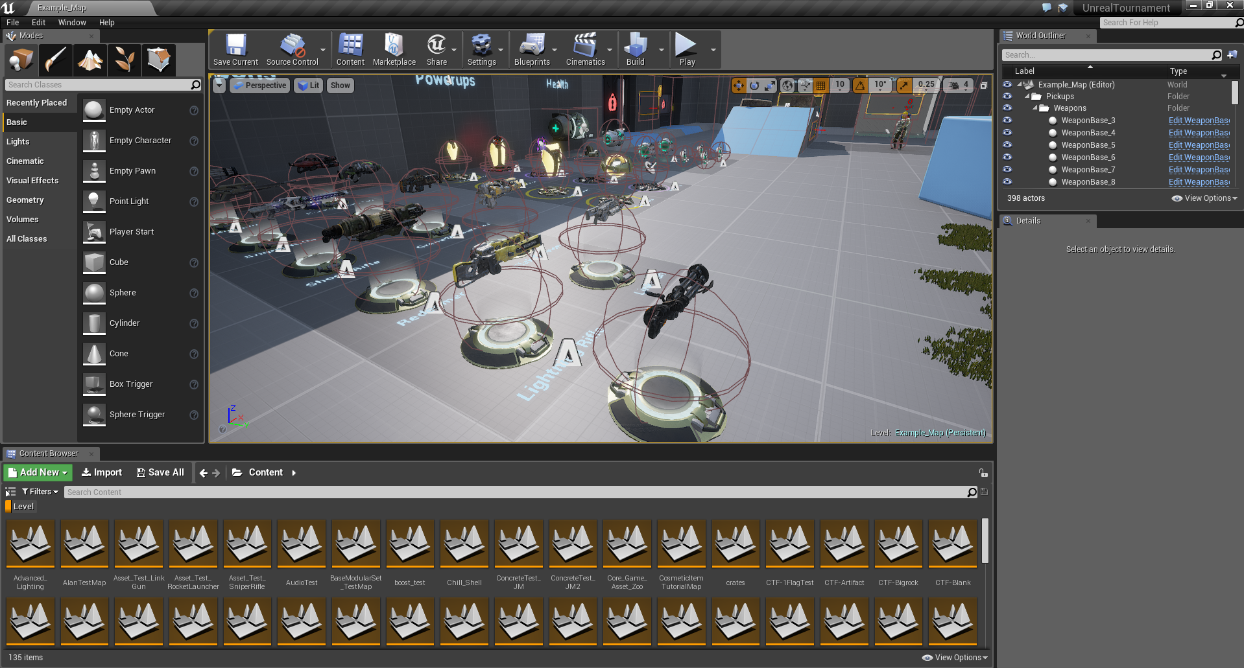Open the Filters dropdown in Content Browser
Viewport: 1244px width, 668px height.
pyautogui.click(x=40, y=492)
